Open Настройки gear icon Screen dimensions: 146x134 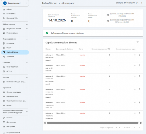point(4,126)
